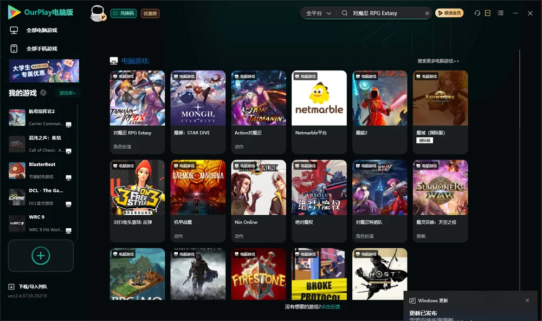
Task: Open the 游戏库> link
Action: (x=67, y=93)
